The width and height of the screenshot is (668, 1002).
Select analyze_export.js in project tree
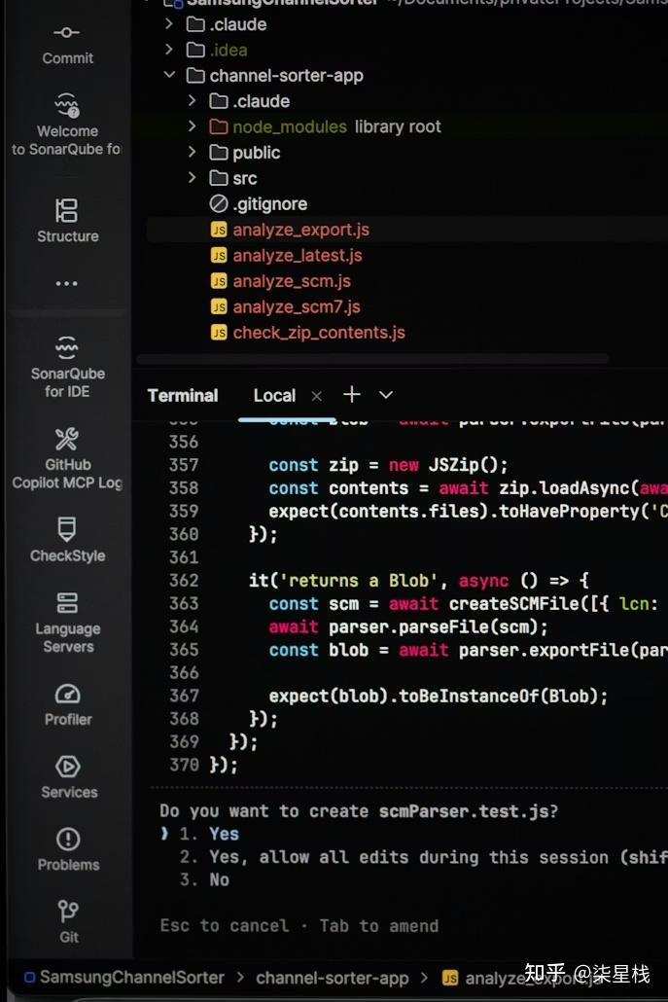290,230
